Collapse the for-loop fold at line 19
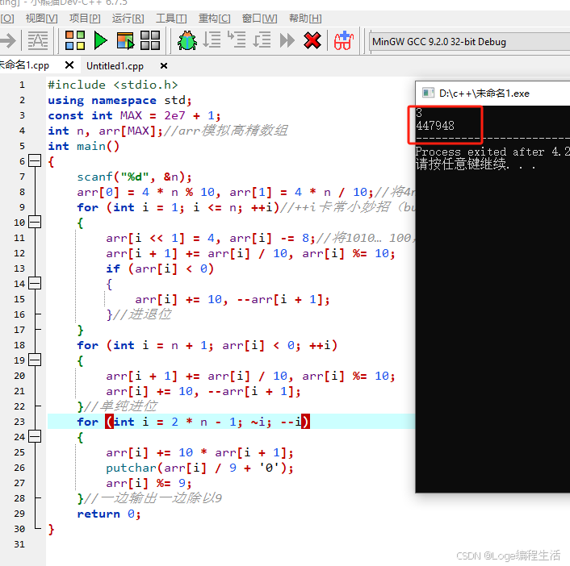 click(35, 360)
